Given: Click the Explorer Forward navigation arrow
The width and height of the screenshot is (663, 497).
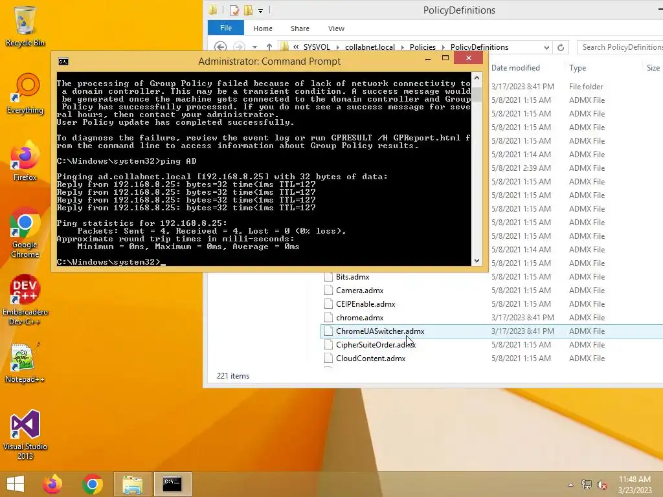Looking at the screenshot, I should coord(239,47).
